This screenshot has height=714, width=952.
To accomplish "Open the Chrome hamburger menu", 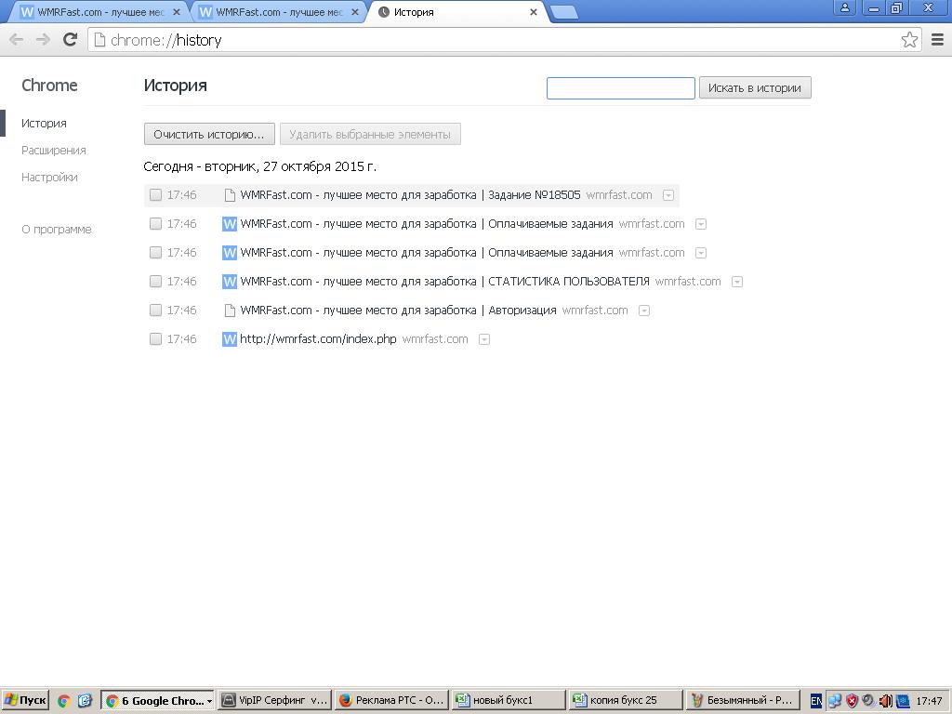I will (937, 40).
